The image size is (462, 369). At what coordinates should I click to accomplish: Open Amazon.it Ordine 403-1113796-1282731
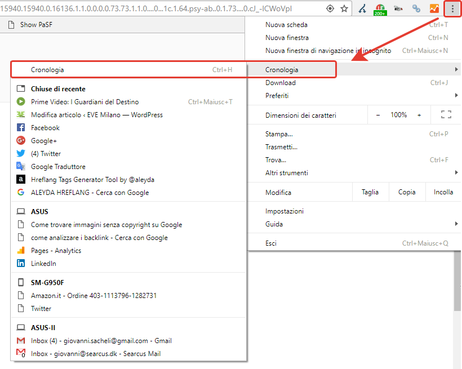point(128,296)
